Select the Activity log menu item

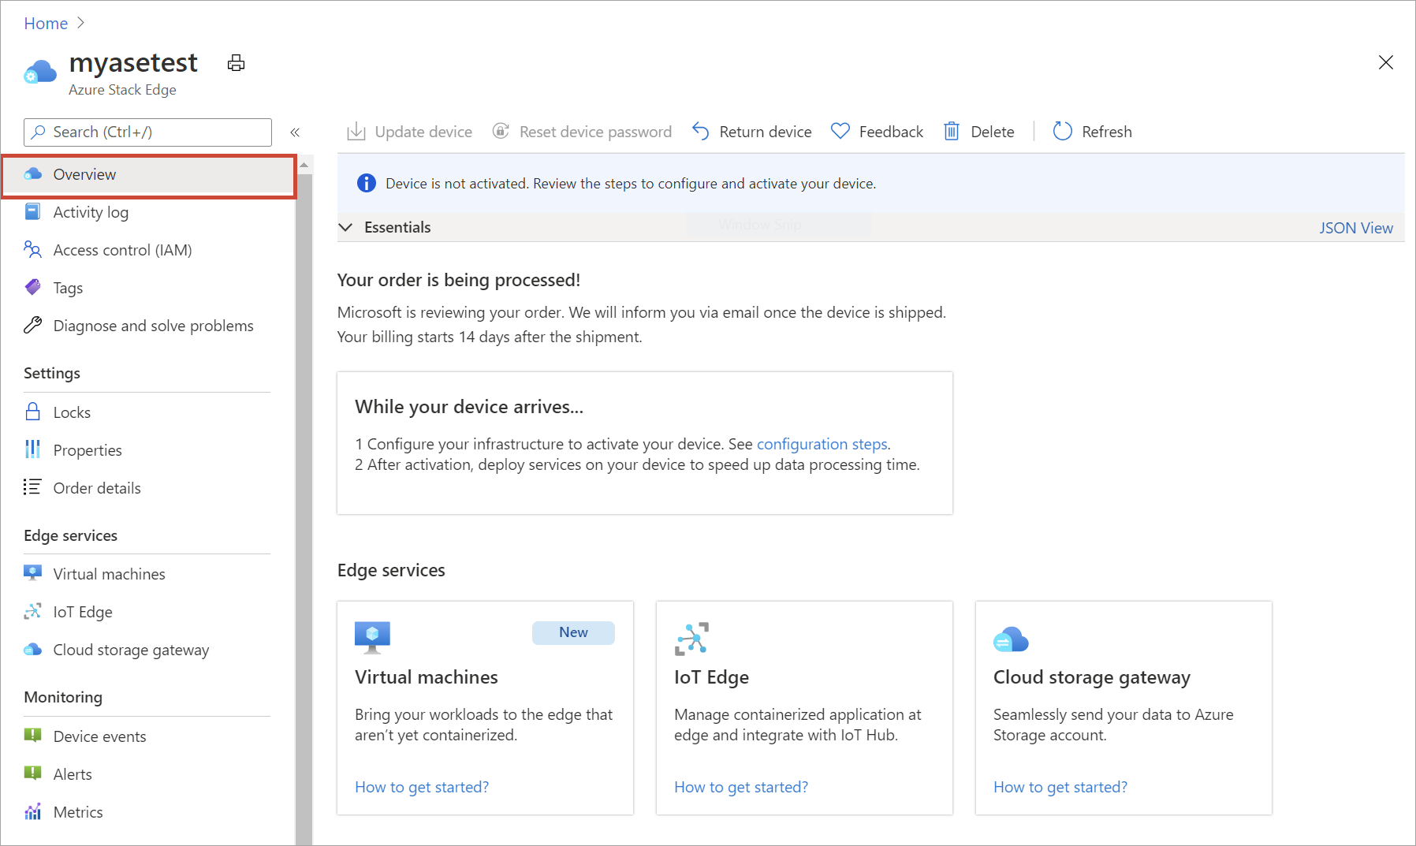[x=91, y=211]
